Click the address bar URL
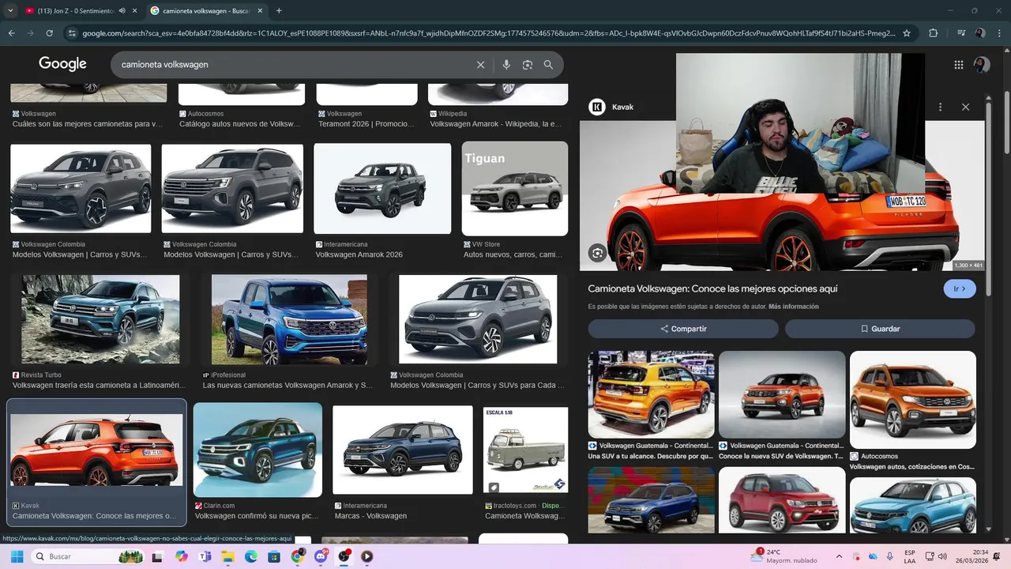Viewport: 1011px width, 569px height. coord(489,33)
